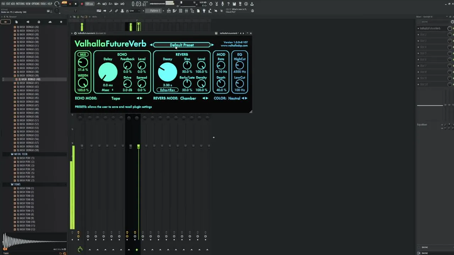Image resolution: width=454 pixels, height=255 pixels.
Task: Toggle the MIX lock button
Action: [x=83, y=55]
